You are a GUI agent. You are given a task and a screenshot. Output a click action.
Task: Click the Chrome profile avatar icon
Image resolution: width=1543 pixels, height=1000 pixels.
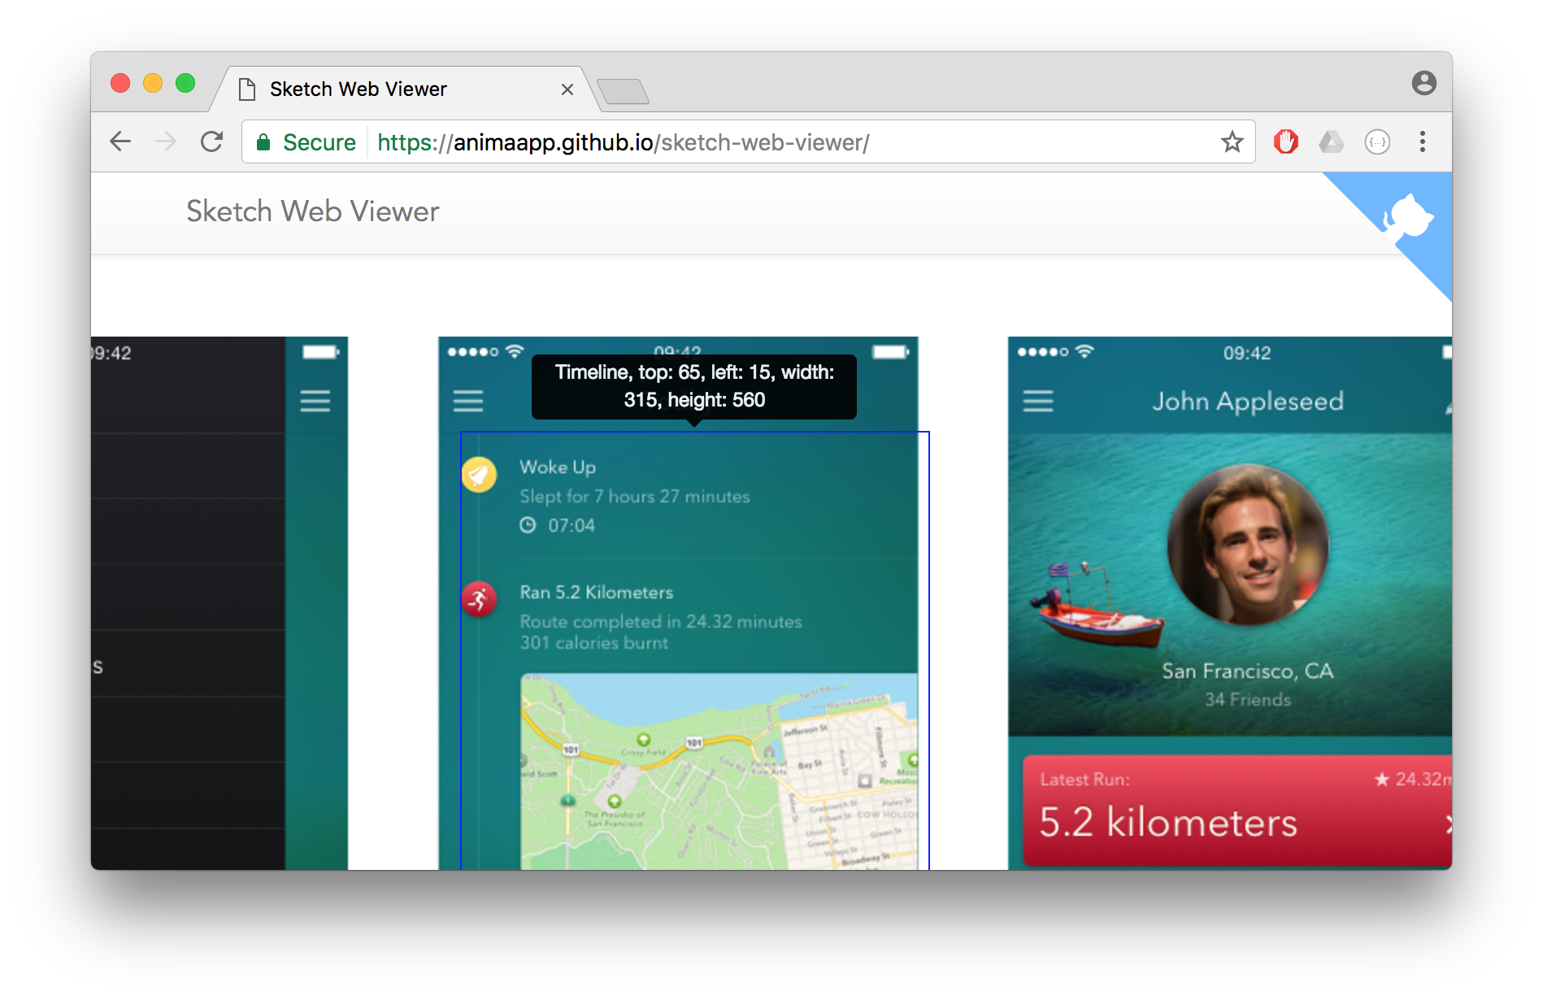[x=1423, y=83]
